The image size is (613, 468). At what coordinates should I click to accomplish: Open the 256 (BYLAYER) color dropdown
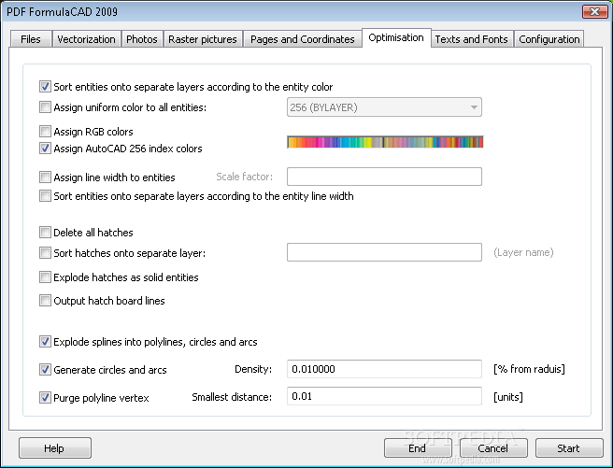[384, 107]
